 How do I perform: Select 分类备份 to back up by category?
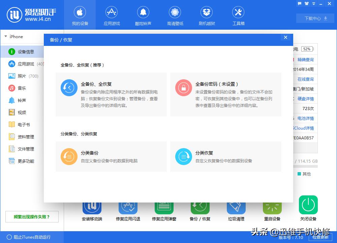111,157
